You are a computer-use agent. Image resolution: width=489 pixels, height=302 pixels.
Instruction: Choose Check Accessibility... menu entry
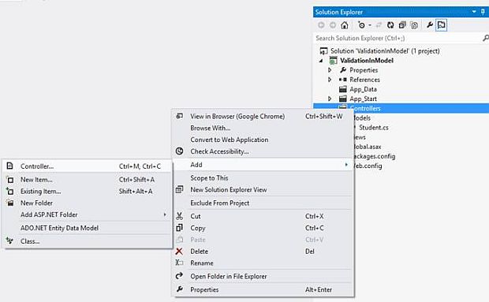point(263,151)
